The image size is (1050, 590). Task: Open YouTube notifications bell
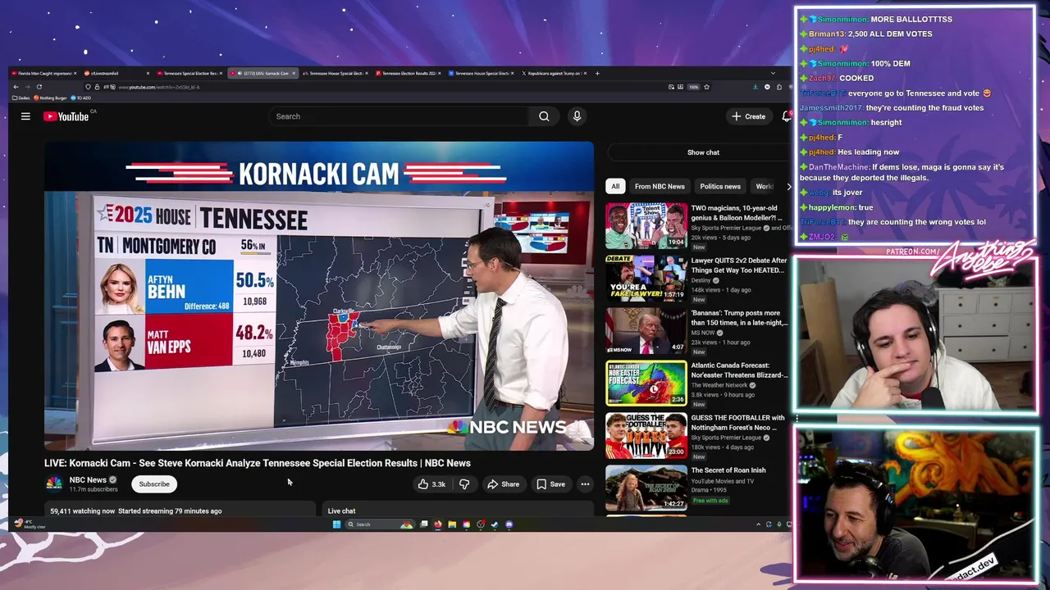787,116
